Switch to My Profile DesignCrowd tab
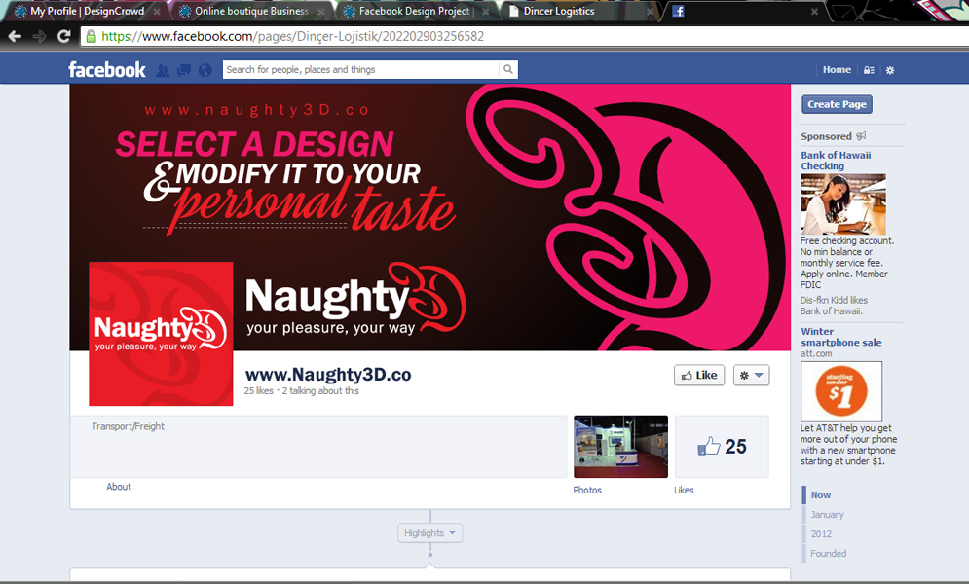Image resolution: width=969 pixels, height=584 pixels. coord(87,11)
